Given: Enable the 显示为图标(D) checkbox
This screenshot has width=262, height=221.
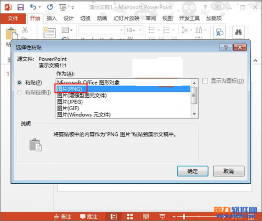Looking at the screenshot, I should (205, 81).
